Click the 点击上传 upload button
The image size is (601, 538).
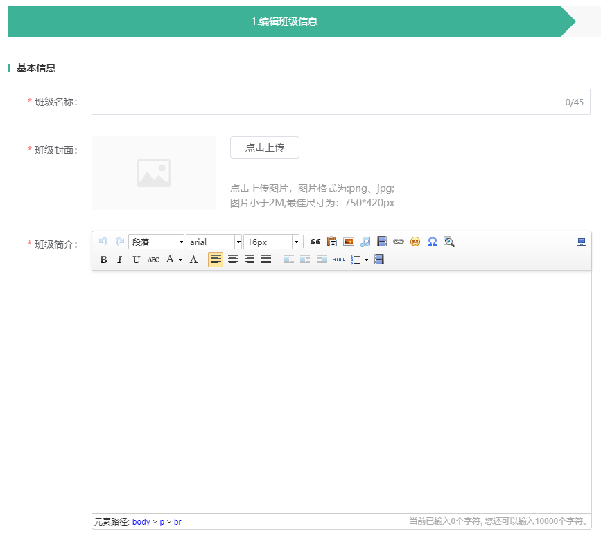265,147
